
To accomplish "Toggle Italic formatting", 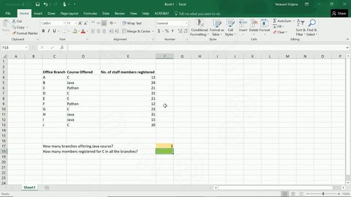I will [49, 31].
